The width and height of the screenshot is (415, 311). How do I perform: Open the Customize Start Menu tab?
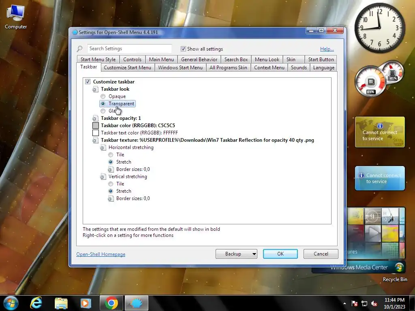coord(127,68)
